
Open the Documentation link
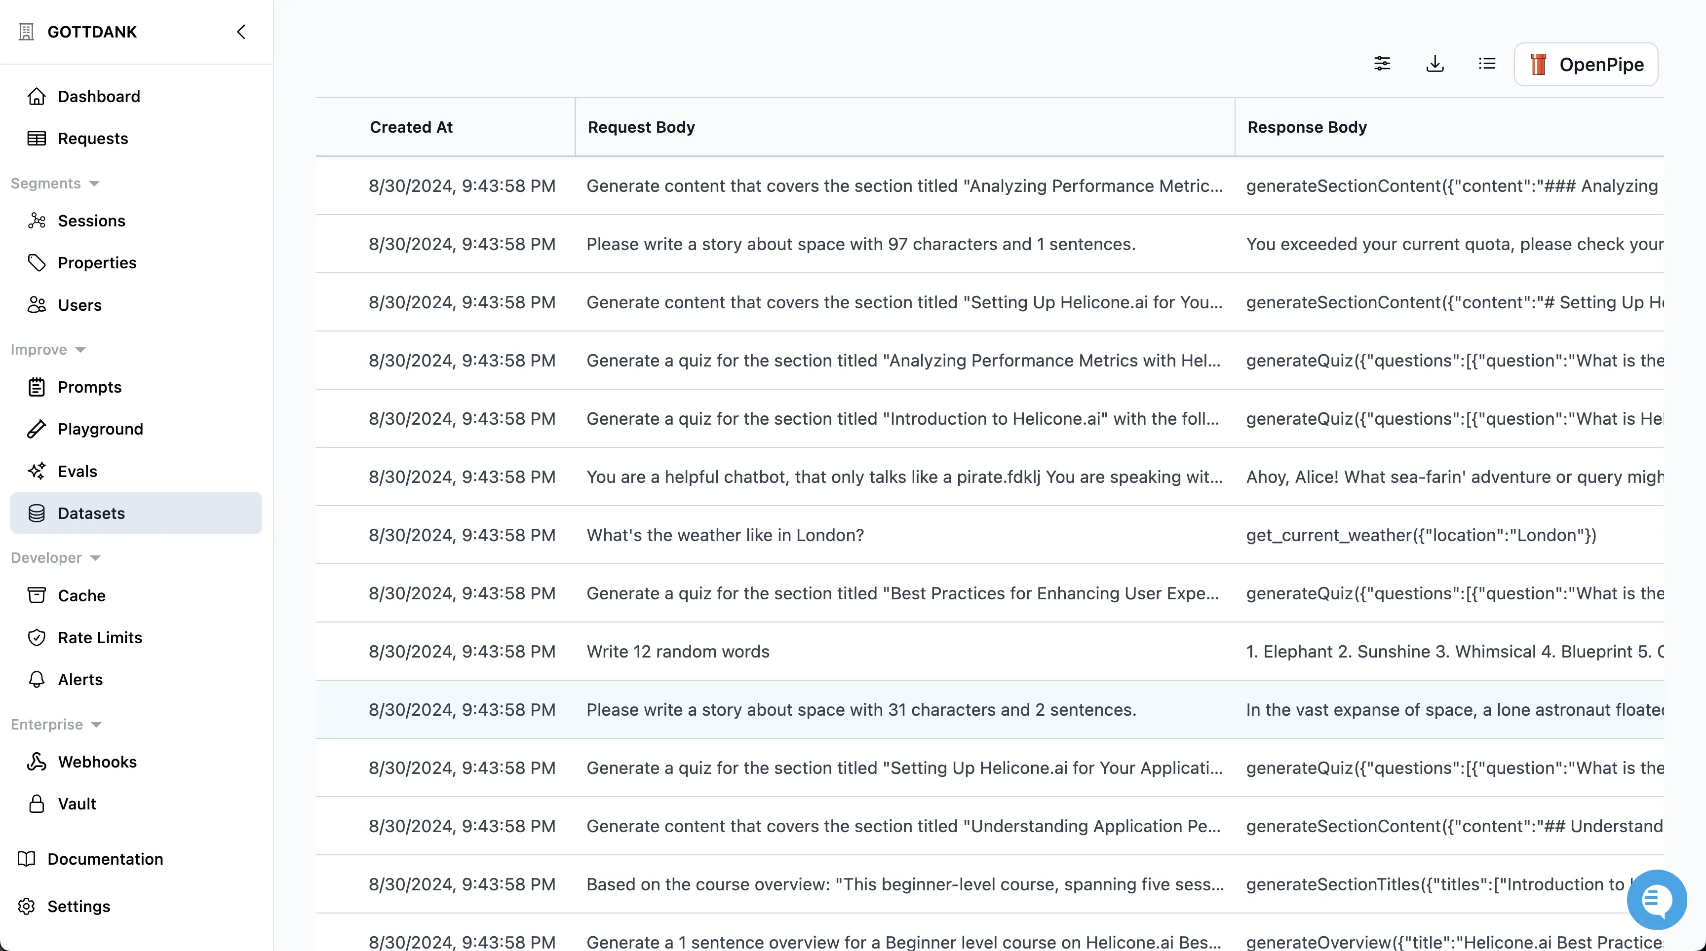[105, 859]
